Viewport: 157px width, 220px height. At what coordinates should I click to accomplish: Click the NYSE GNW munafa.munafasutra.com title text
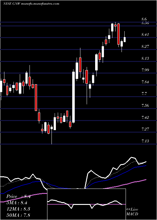[x=31, y=4]
